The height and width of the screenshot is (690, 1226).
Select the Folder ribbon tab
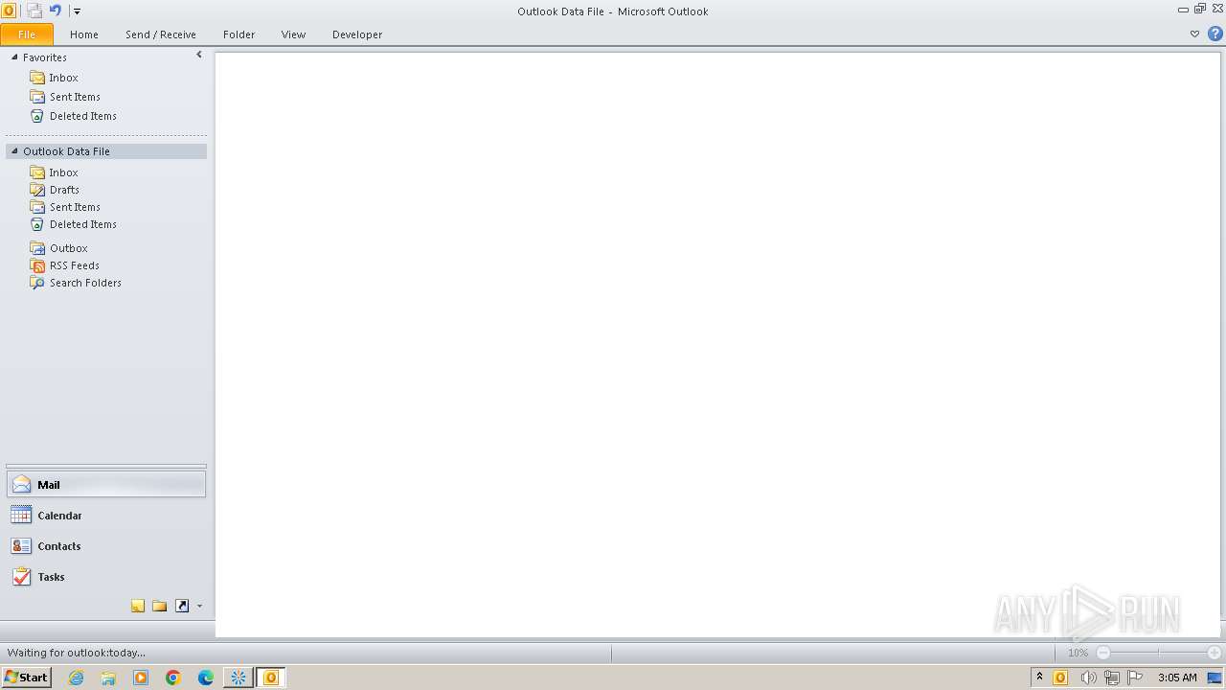coord(239,34)
